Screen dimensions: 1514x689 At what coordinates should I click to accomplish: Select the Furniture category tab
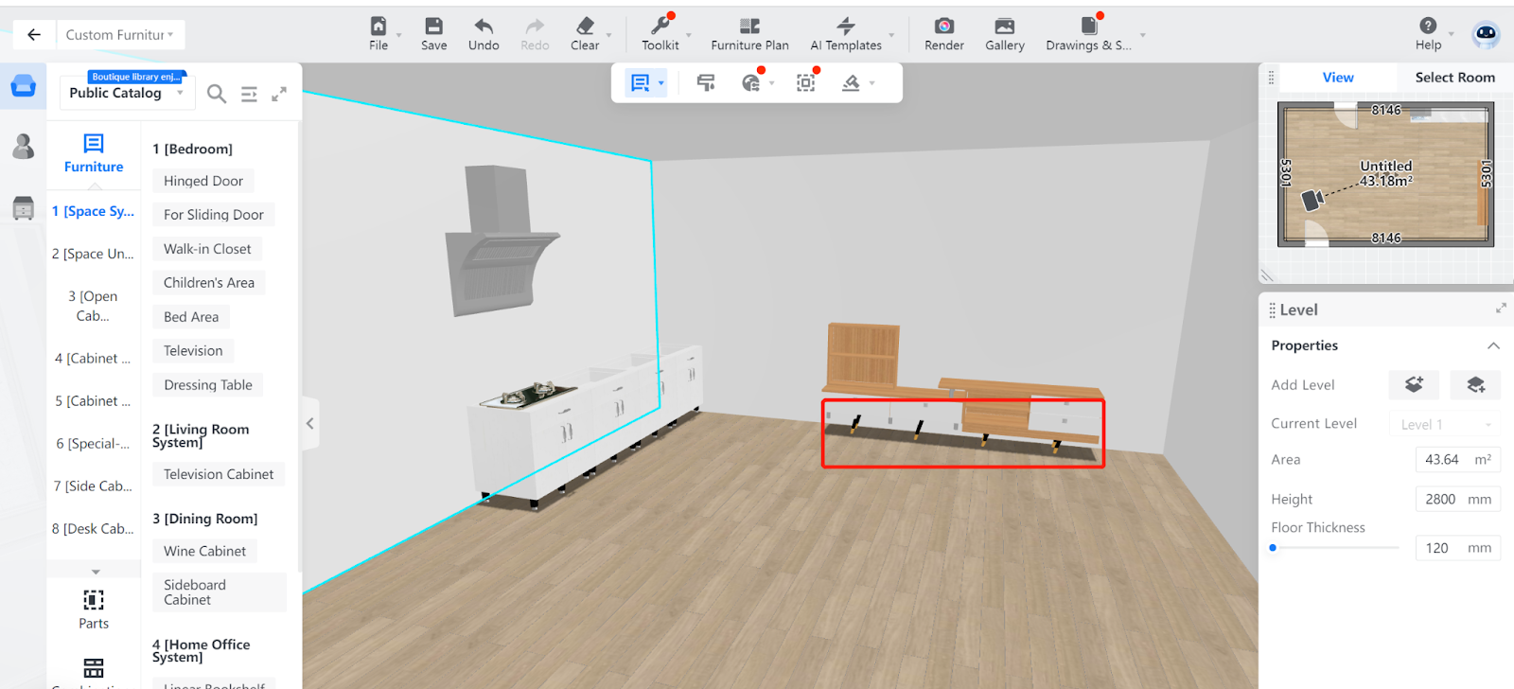pos(94,153)
